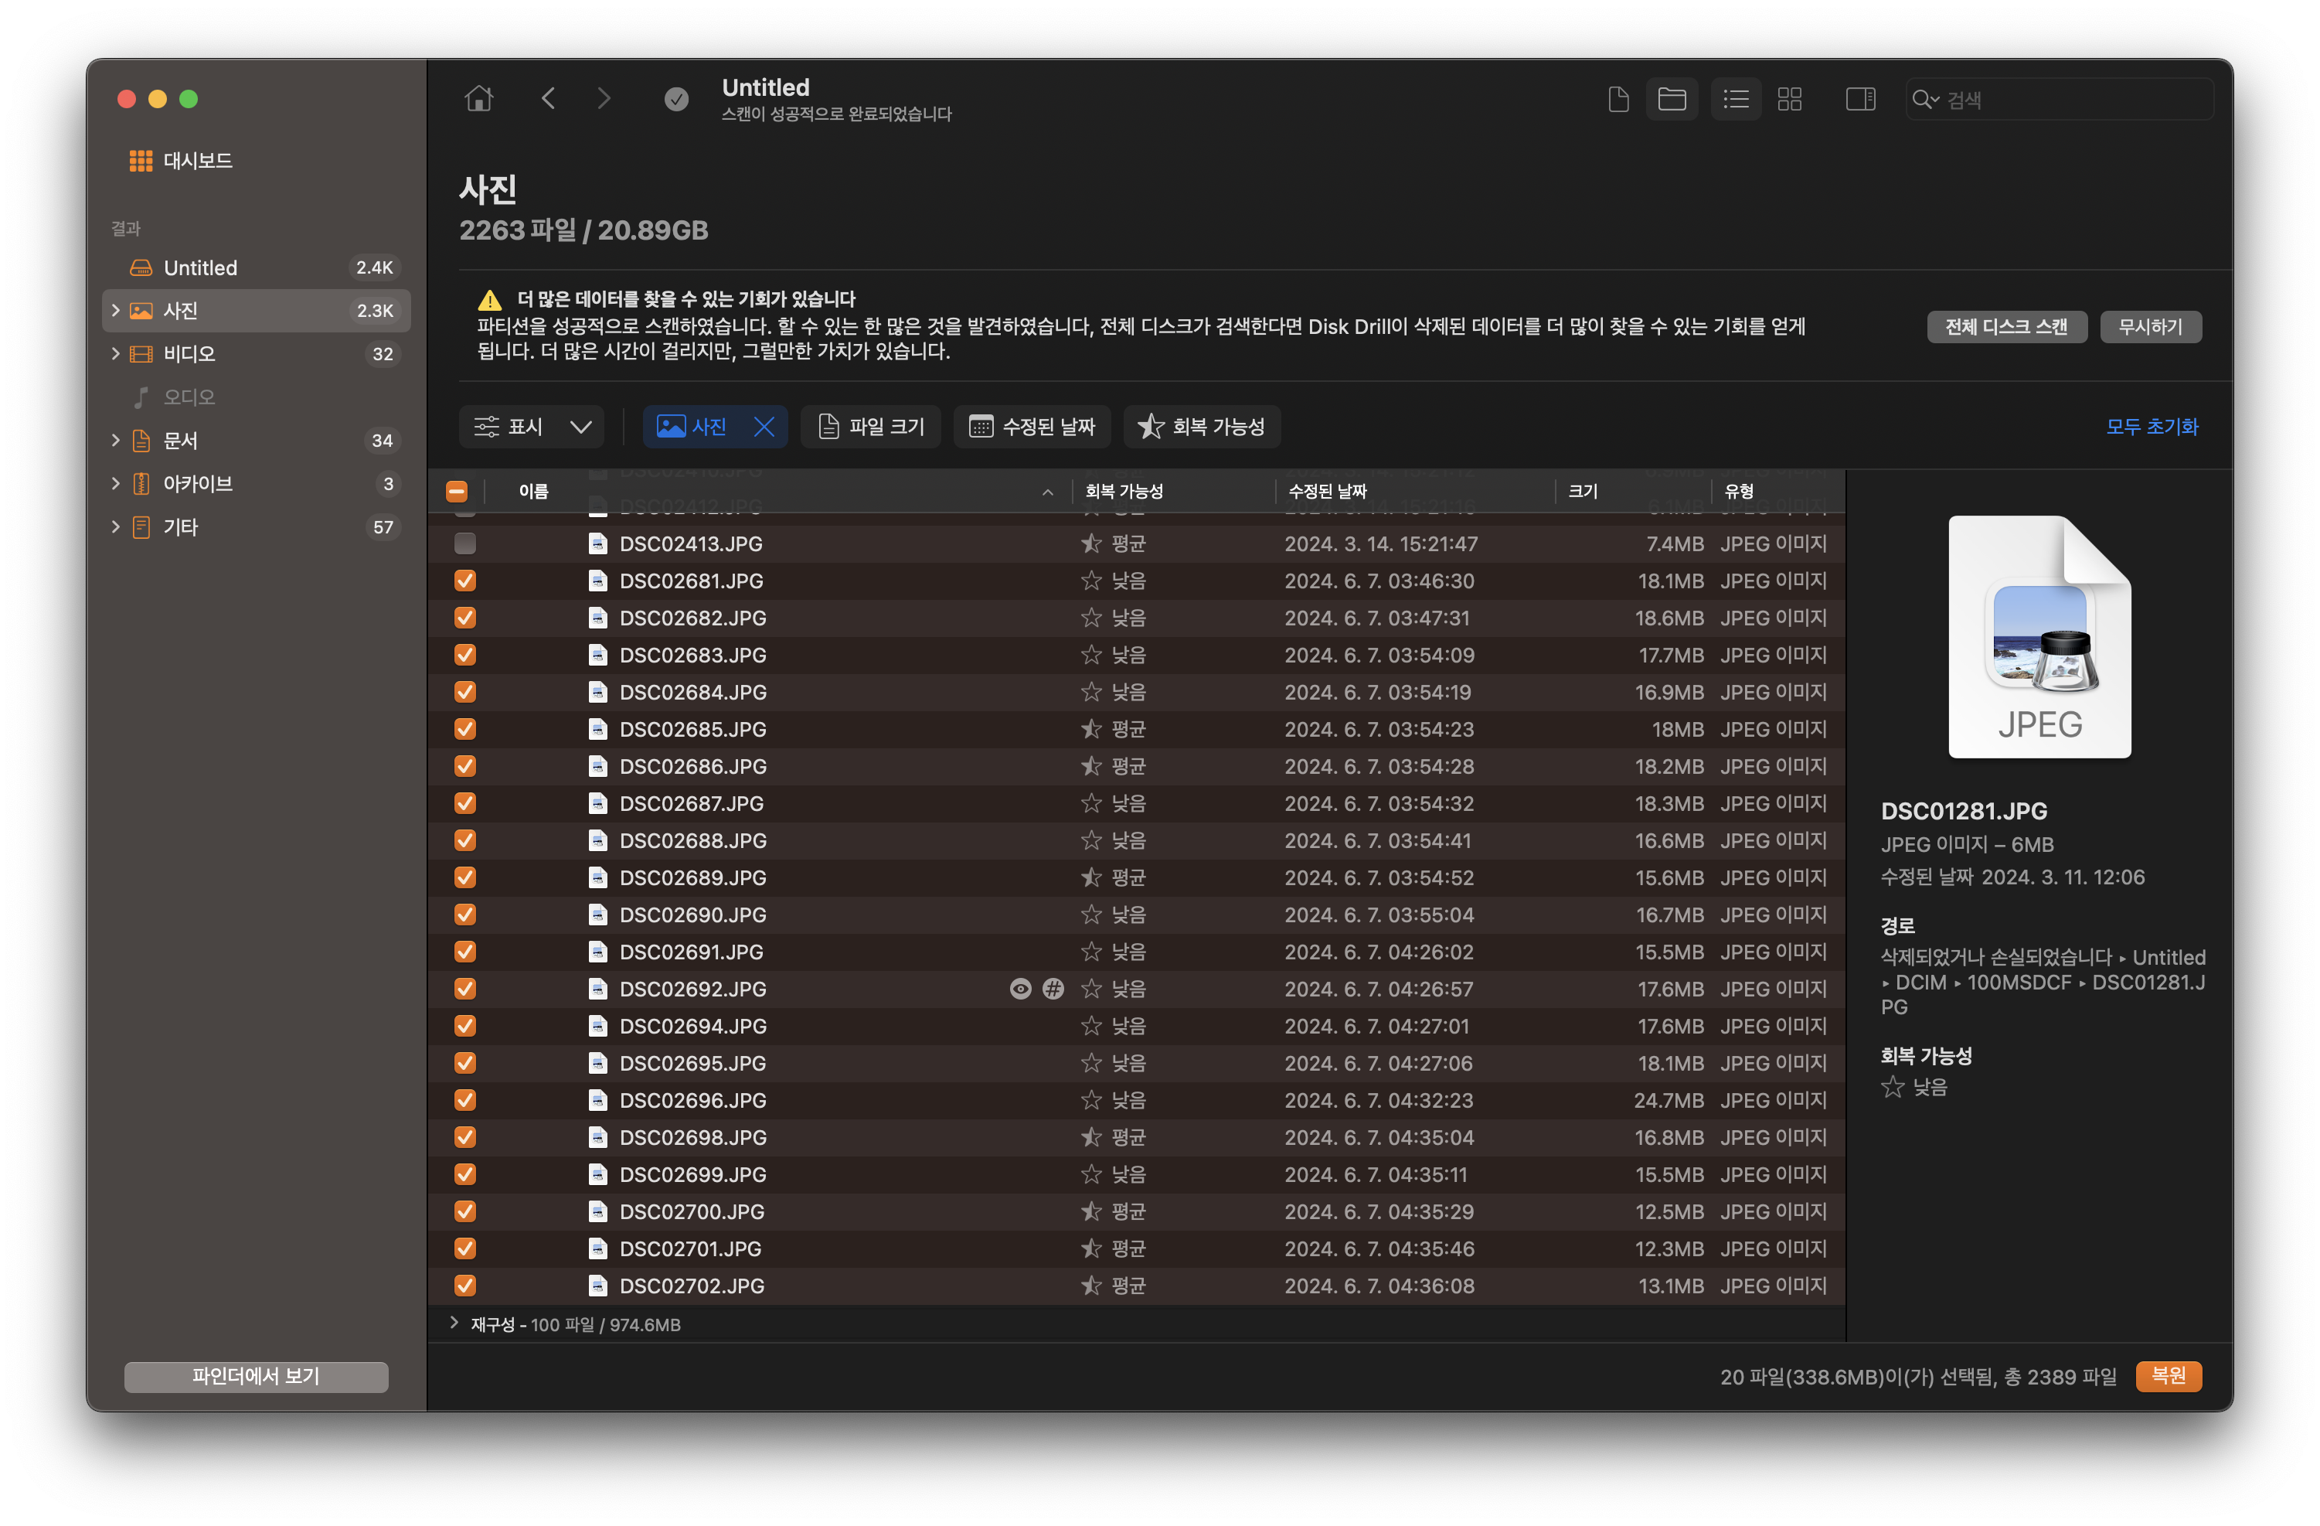Viewport: 2320px width, 1526px height.
Task: Toggle the select-all header checkbox
Action: [x=456, y=492]
